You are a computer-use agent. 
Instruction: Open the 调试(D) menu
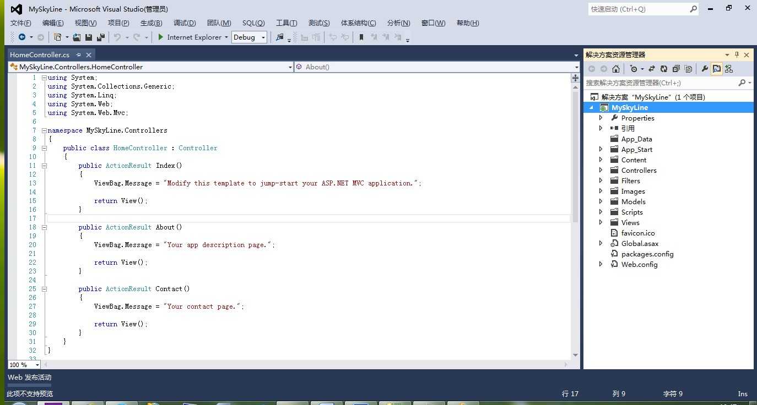point(185,23)
